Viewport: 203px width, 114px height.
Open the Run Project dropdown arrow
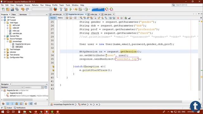point(73,9)
